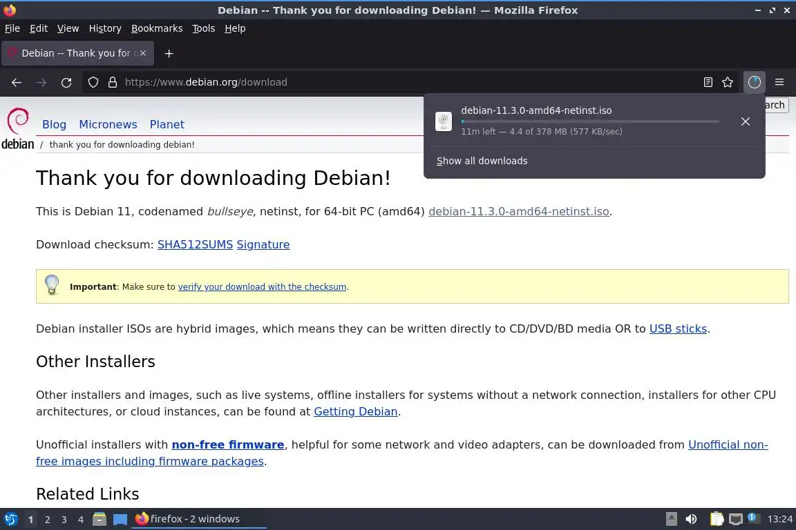Image resolution: width=796 pixels, height=530 pixels.
Task: Open the Planet link
Action: click(167, 124)
